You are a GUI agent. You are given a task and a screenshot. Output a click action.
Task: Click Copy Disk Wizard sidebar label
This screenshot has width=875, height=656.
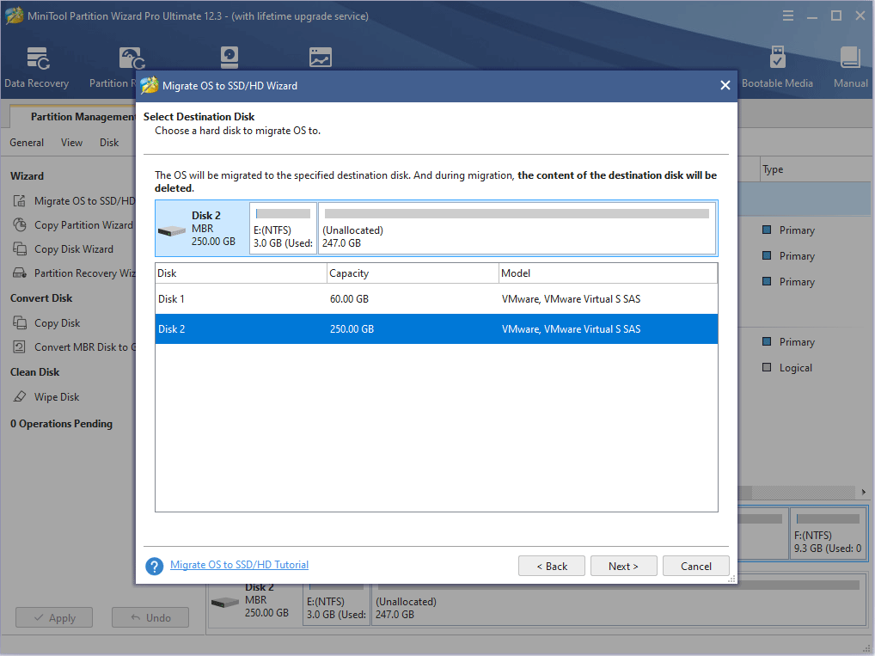[x=74, y=249]
